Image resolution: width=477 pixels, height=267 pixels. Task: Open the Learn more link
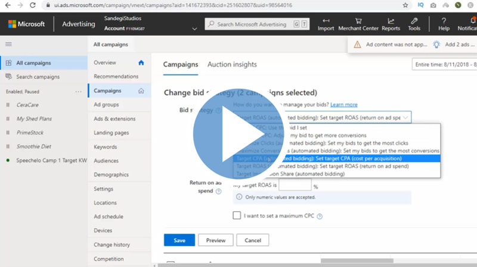(x=344, y=105)
